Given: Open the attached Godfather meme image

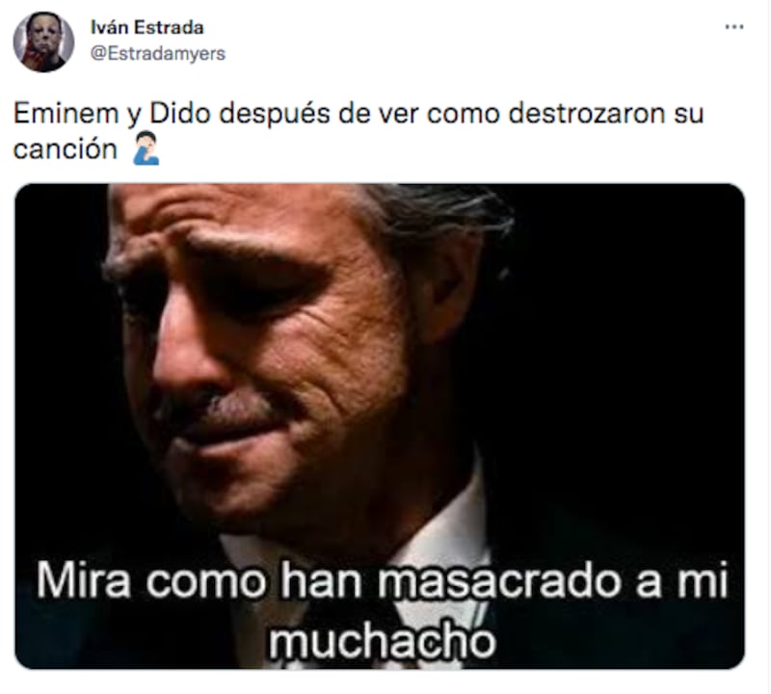Looking at the screenshot, I should (380, 426).
